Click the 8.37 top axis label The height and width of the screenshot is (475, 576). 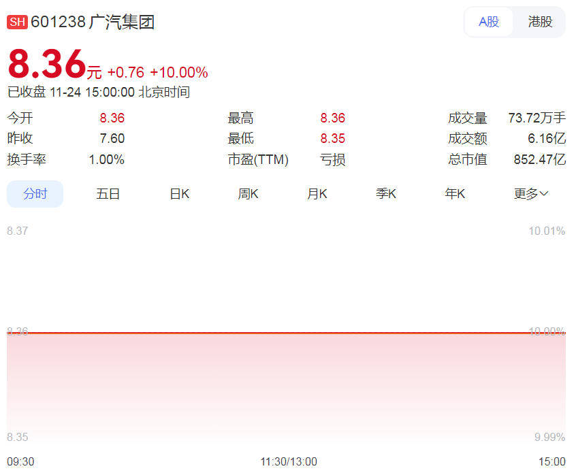(x=17, y=231)
